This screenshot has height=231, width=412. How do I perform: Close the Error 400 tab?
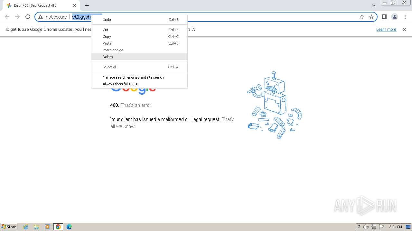click(75, 5)
